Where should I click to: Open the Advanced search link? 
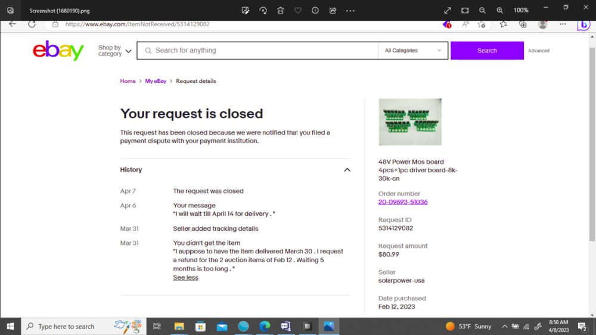click(539, 51)
